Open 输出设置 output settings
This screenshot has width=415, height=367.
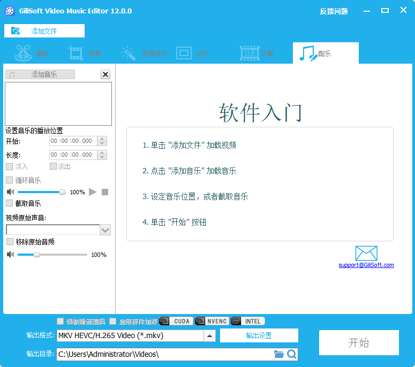259,335
